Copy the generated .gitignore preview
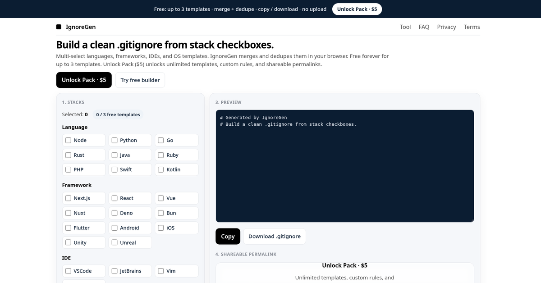The image size is (541, 283). 228,236
